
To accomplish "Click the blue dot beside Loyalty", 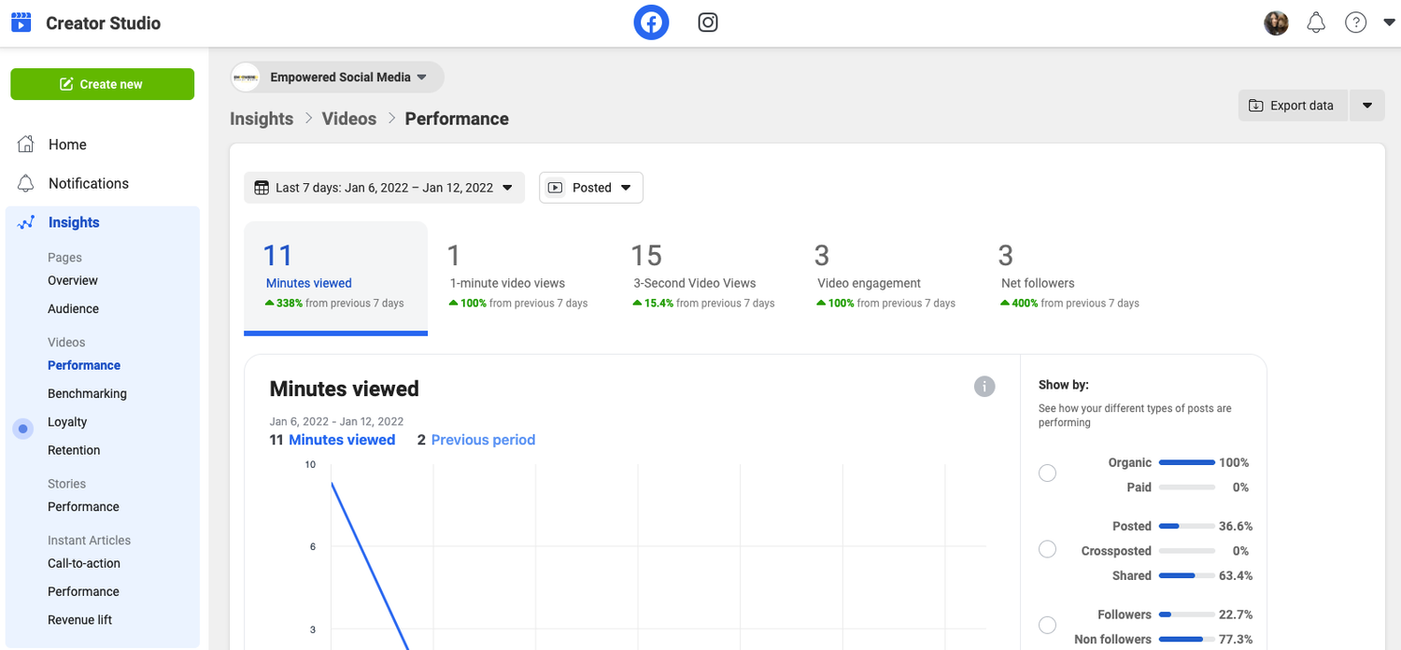I will click(x=23, y=429).
